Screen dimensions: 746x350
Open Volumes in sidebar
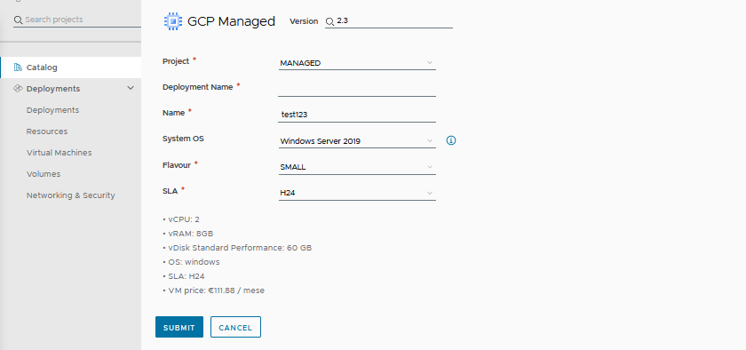pyautogui.click(x=44, y=174)
